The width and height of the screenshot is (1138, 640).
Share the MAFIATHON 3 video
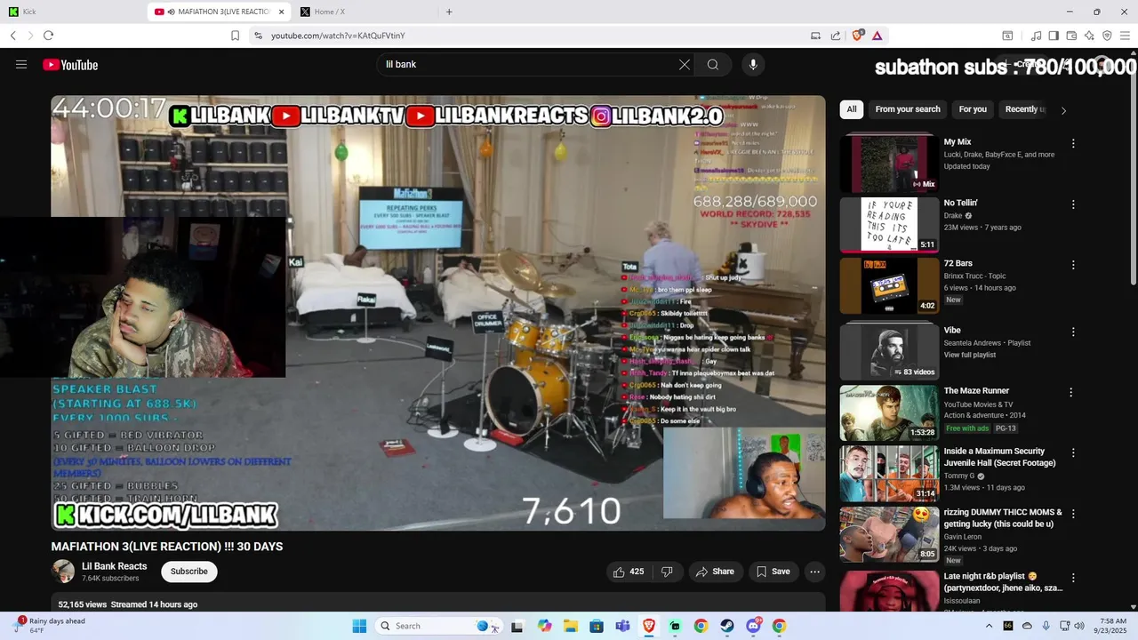(x=716, y=572)
